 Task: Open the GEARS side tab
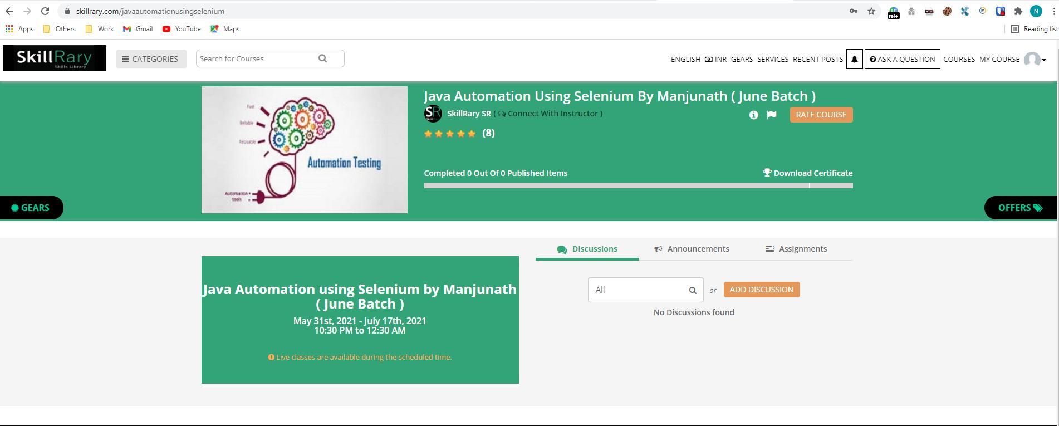(32, 208)
